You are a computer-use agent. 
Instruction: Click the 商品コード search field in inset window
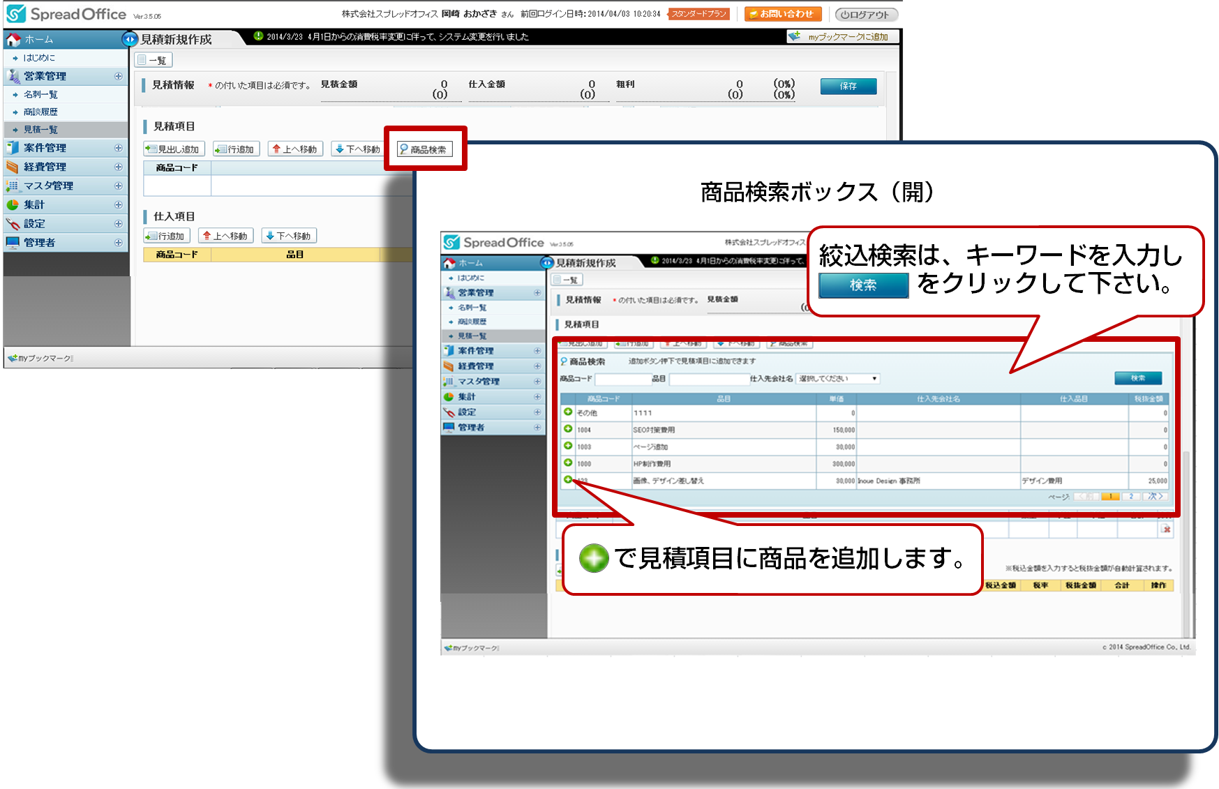(622, 379)
